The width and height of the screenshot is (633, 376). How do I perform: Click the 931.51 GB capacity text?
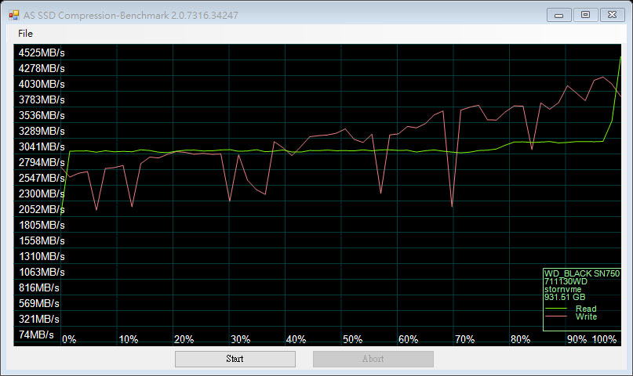(x=565, y=298)
